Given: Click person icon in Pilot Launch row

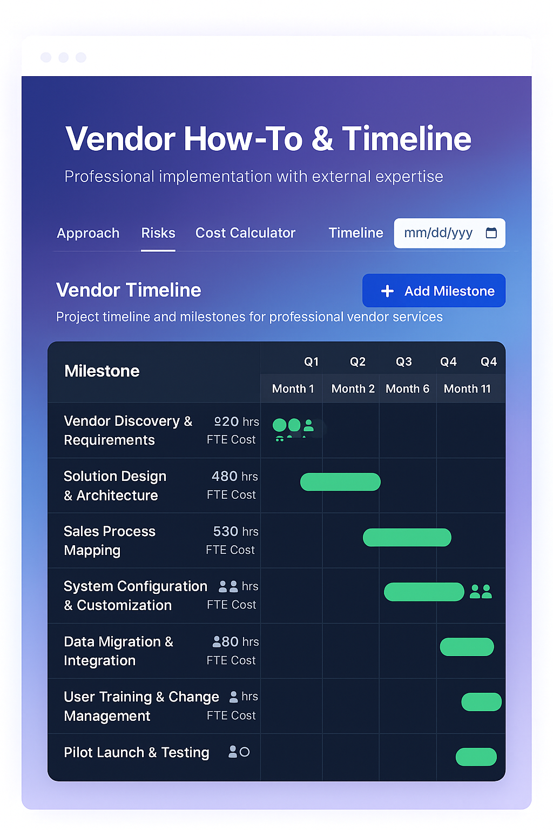Looking at the screenshot, I should 233,752.
